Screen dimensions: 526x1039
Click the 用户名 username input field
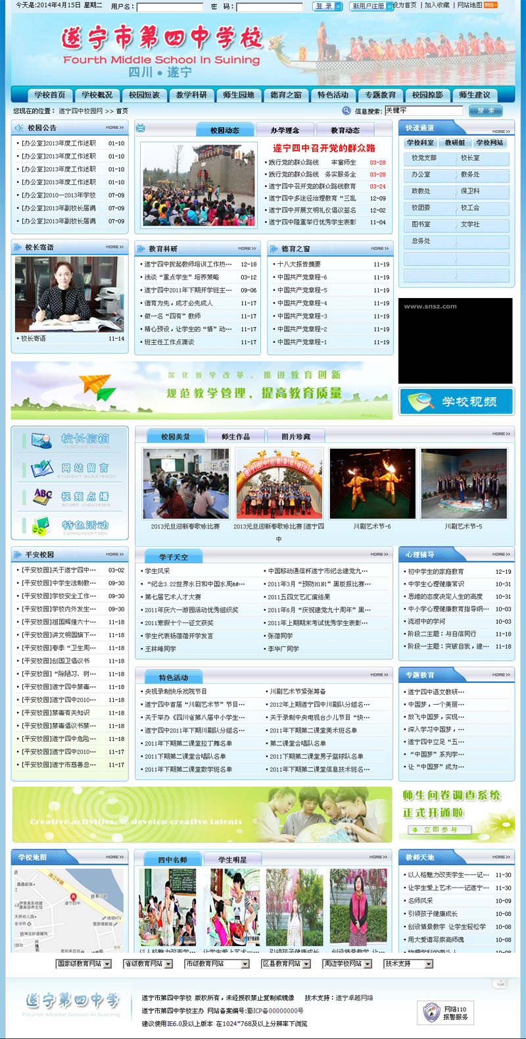point(170,7)
